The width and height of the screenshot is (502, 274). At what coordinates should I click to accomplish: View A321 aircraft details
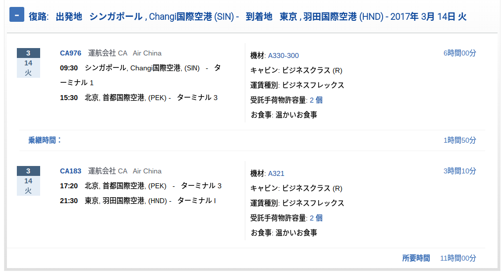(x=276, y=173)
